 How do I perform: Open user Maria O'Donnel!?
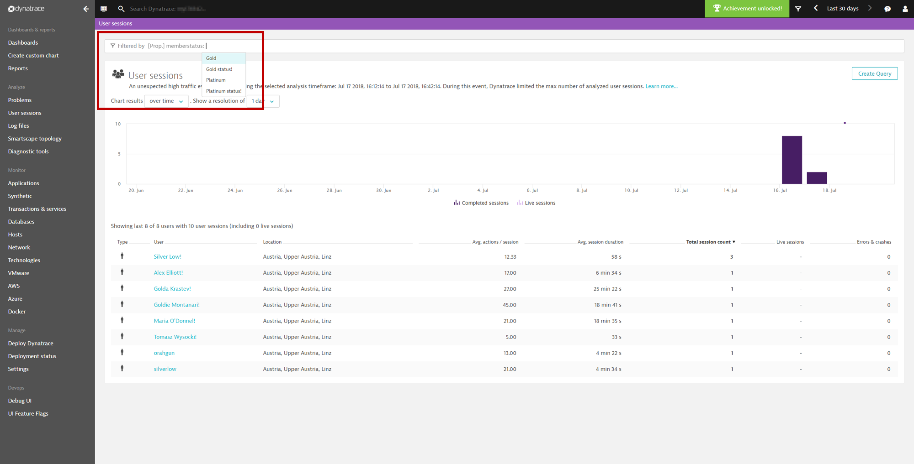[174, 321]
